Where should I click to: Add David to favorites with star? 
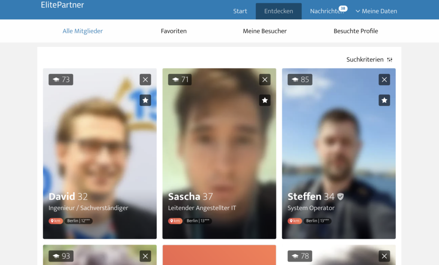(145, 100)
